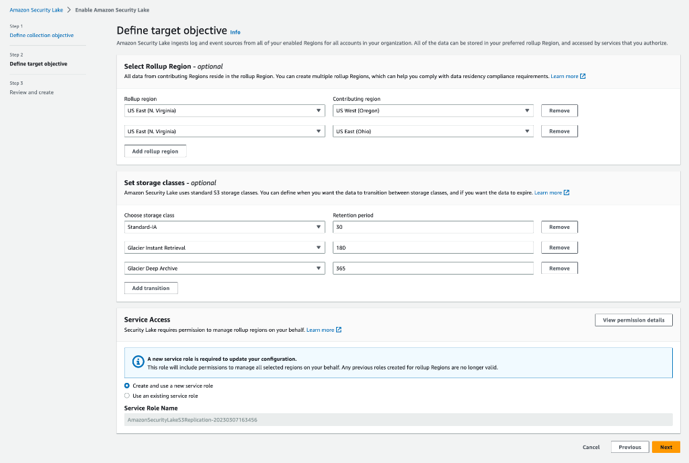The width and height of the screenshot is (689, 463).
Task: Choose Use an existing service role option
Action: 126,395
